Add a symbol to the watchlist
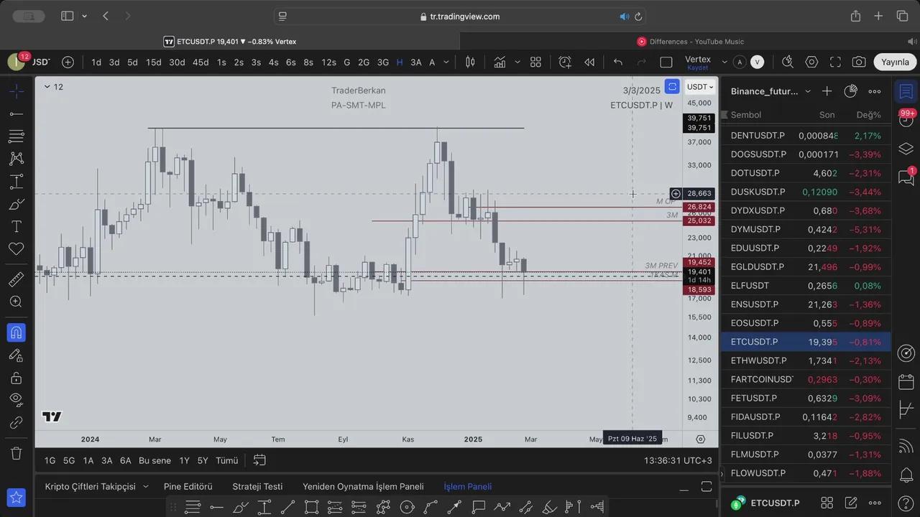Screen dimensions: 920x517 pos(827,91)
